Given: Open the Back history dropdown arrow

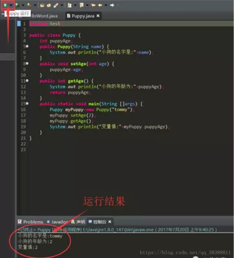Looking at the screenshot, I should [x=106, y=5].
